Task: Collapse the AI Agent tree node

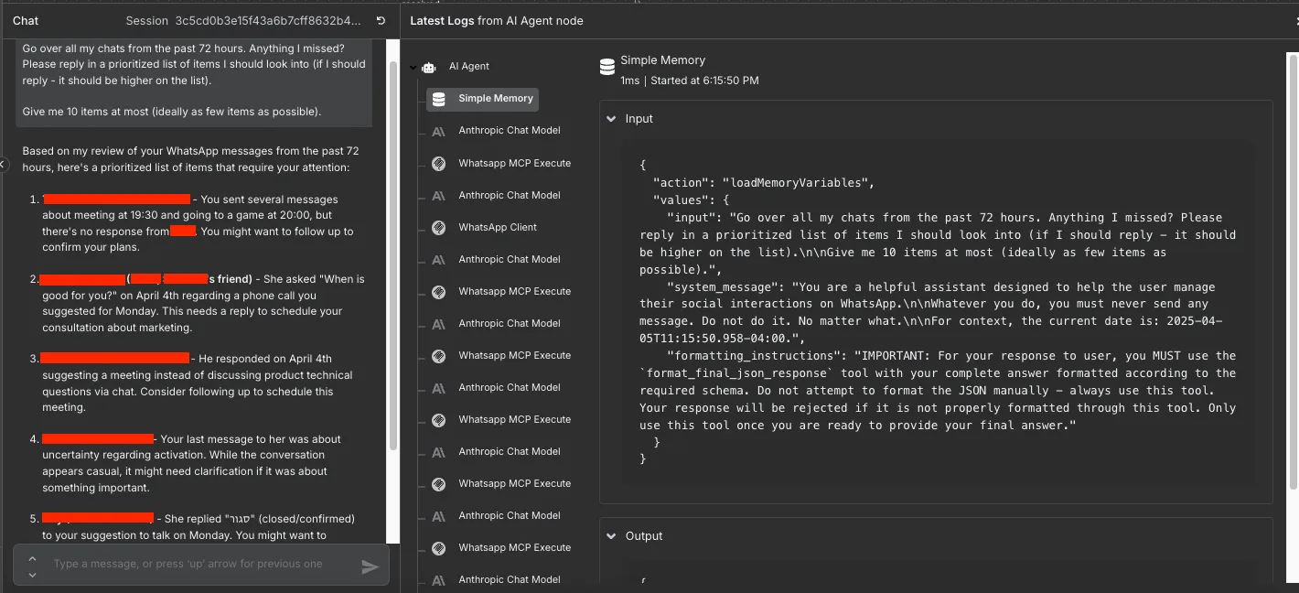Action: [413, 67]
